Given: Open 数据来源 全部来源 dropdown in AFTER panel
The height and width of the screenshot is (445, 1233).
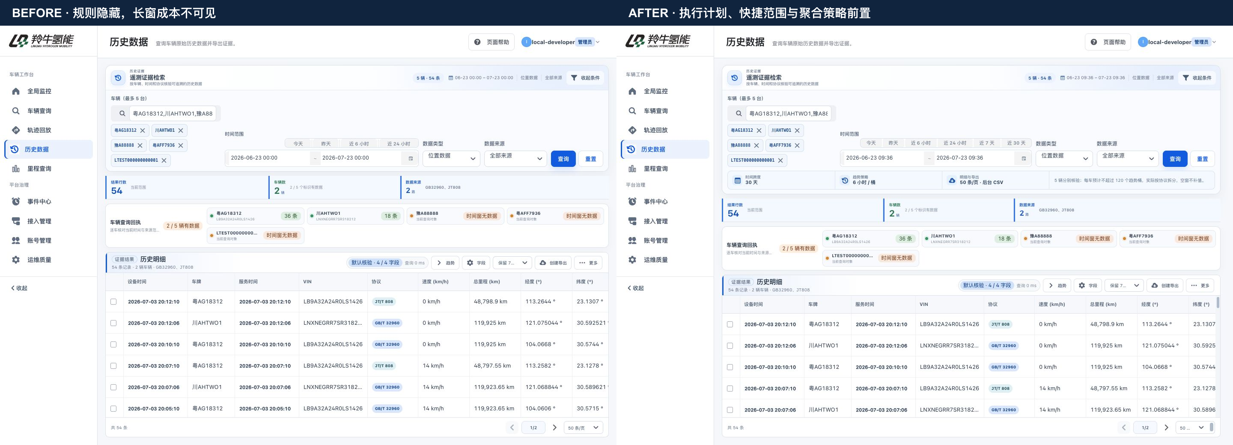Looking at the screenshot, I should (x=1127, y=158).
